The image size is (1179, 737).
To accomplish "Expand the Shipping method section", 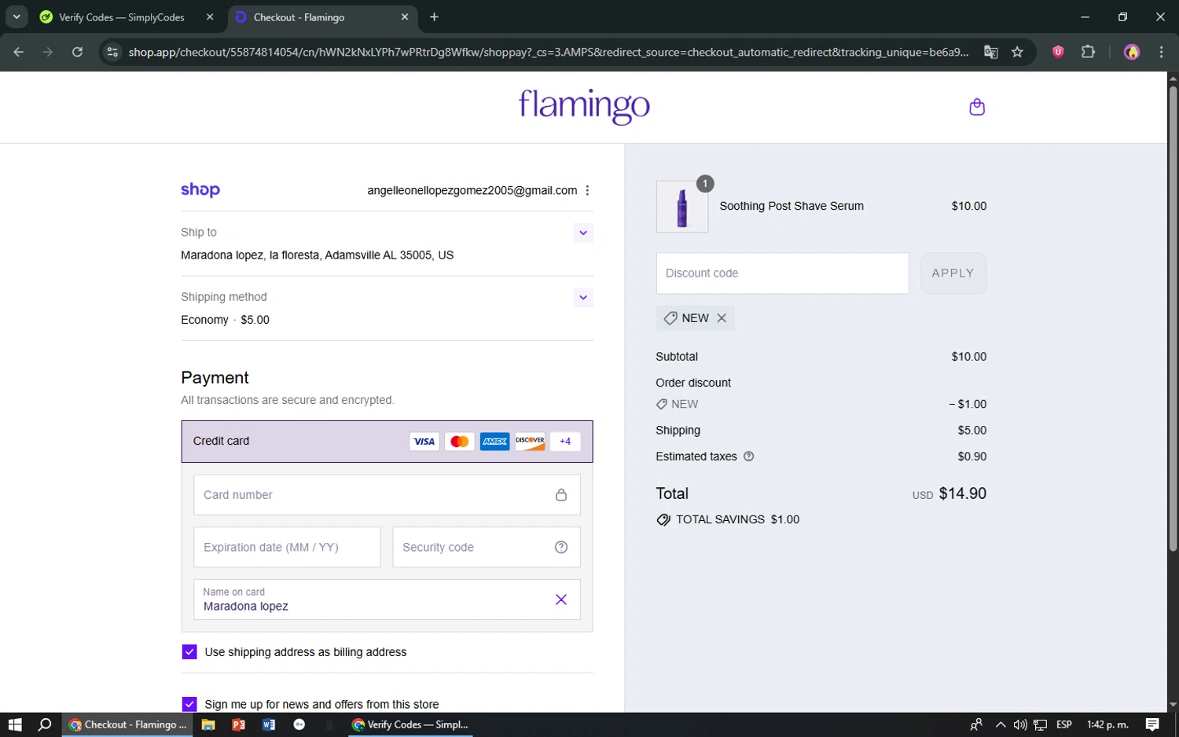I will click(x=583, y=297).
